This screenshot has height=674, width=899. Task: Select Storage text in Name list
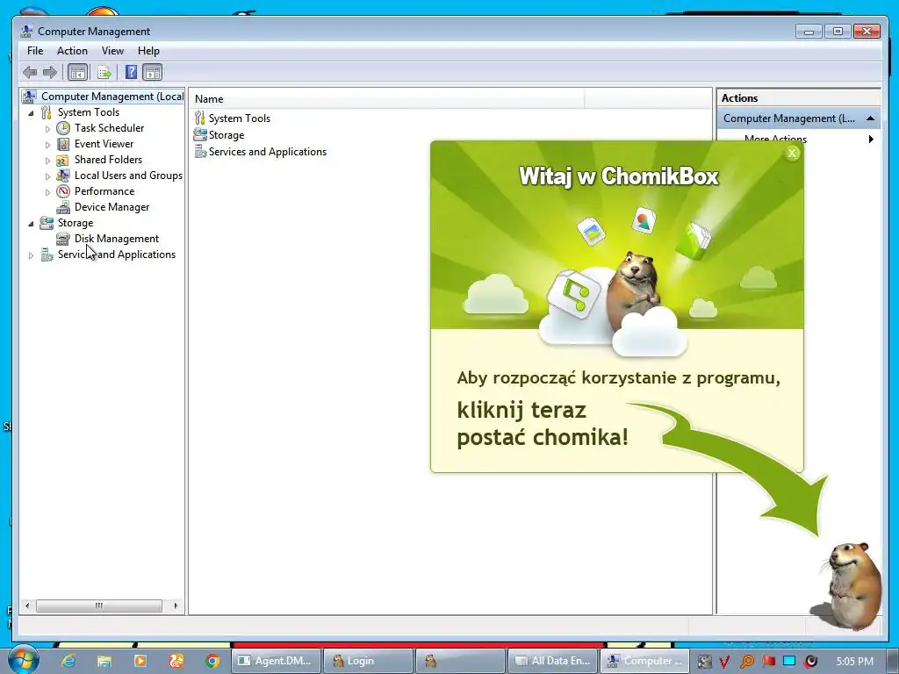point(227,135)
